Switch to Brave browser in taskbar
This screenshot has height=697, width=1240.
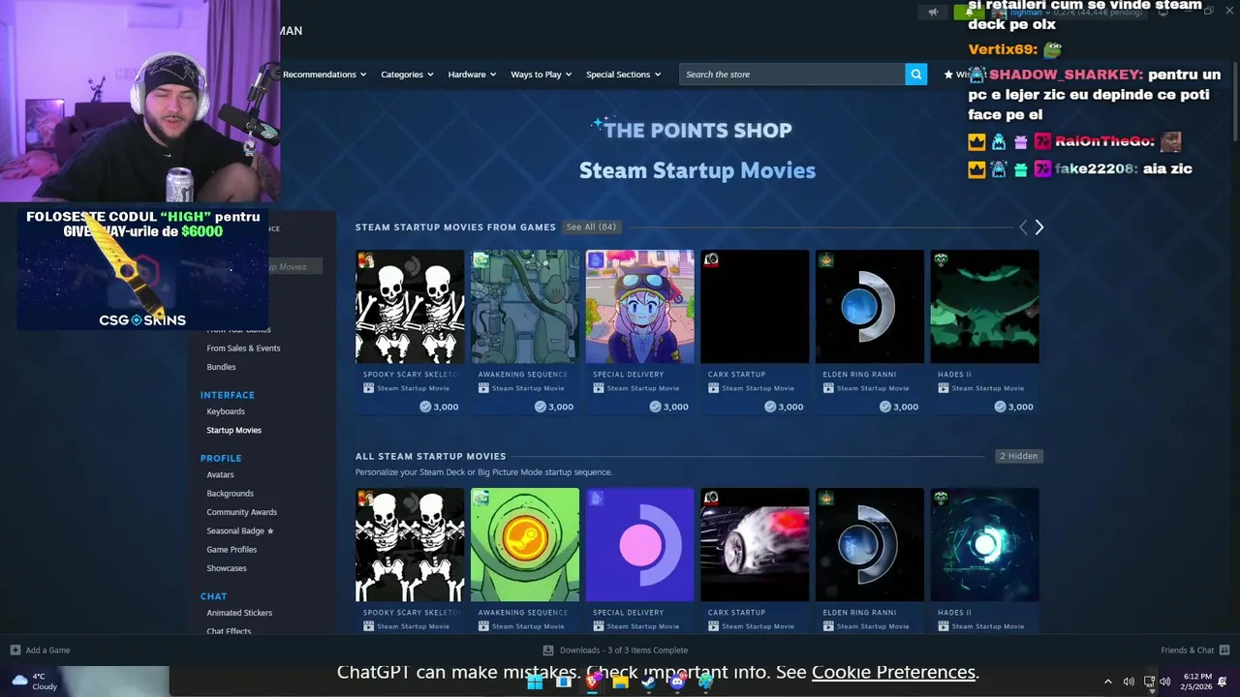[x=593, y=682]
